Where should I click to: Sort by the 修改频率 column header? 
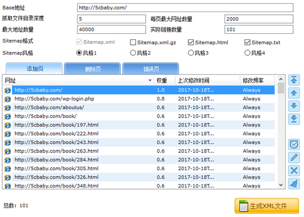(257, 80)
